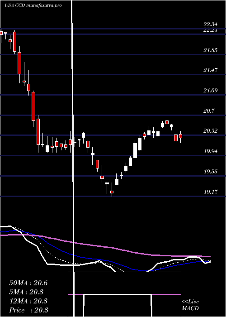Click the 50MA : 20.6 readout
Screen dimensions: 226x317
click(28, 283)
